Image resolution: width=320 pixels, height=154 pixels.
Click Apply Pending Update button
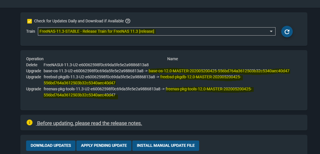104,146
